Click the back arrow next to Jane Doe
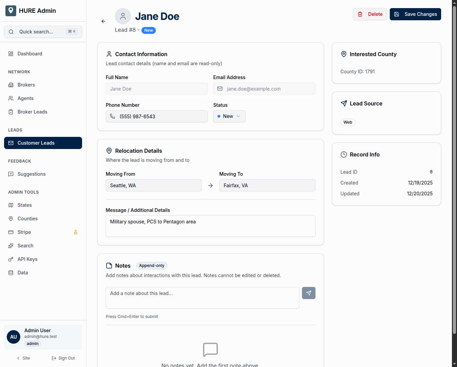 103,21
